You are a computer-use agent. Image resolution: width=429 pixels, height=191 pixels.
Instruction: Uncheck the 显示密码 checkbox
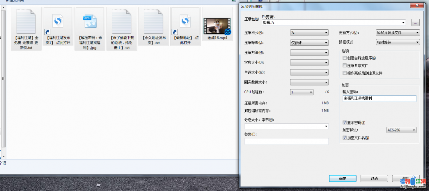point(345,123)
